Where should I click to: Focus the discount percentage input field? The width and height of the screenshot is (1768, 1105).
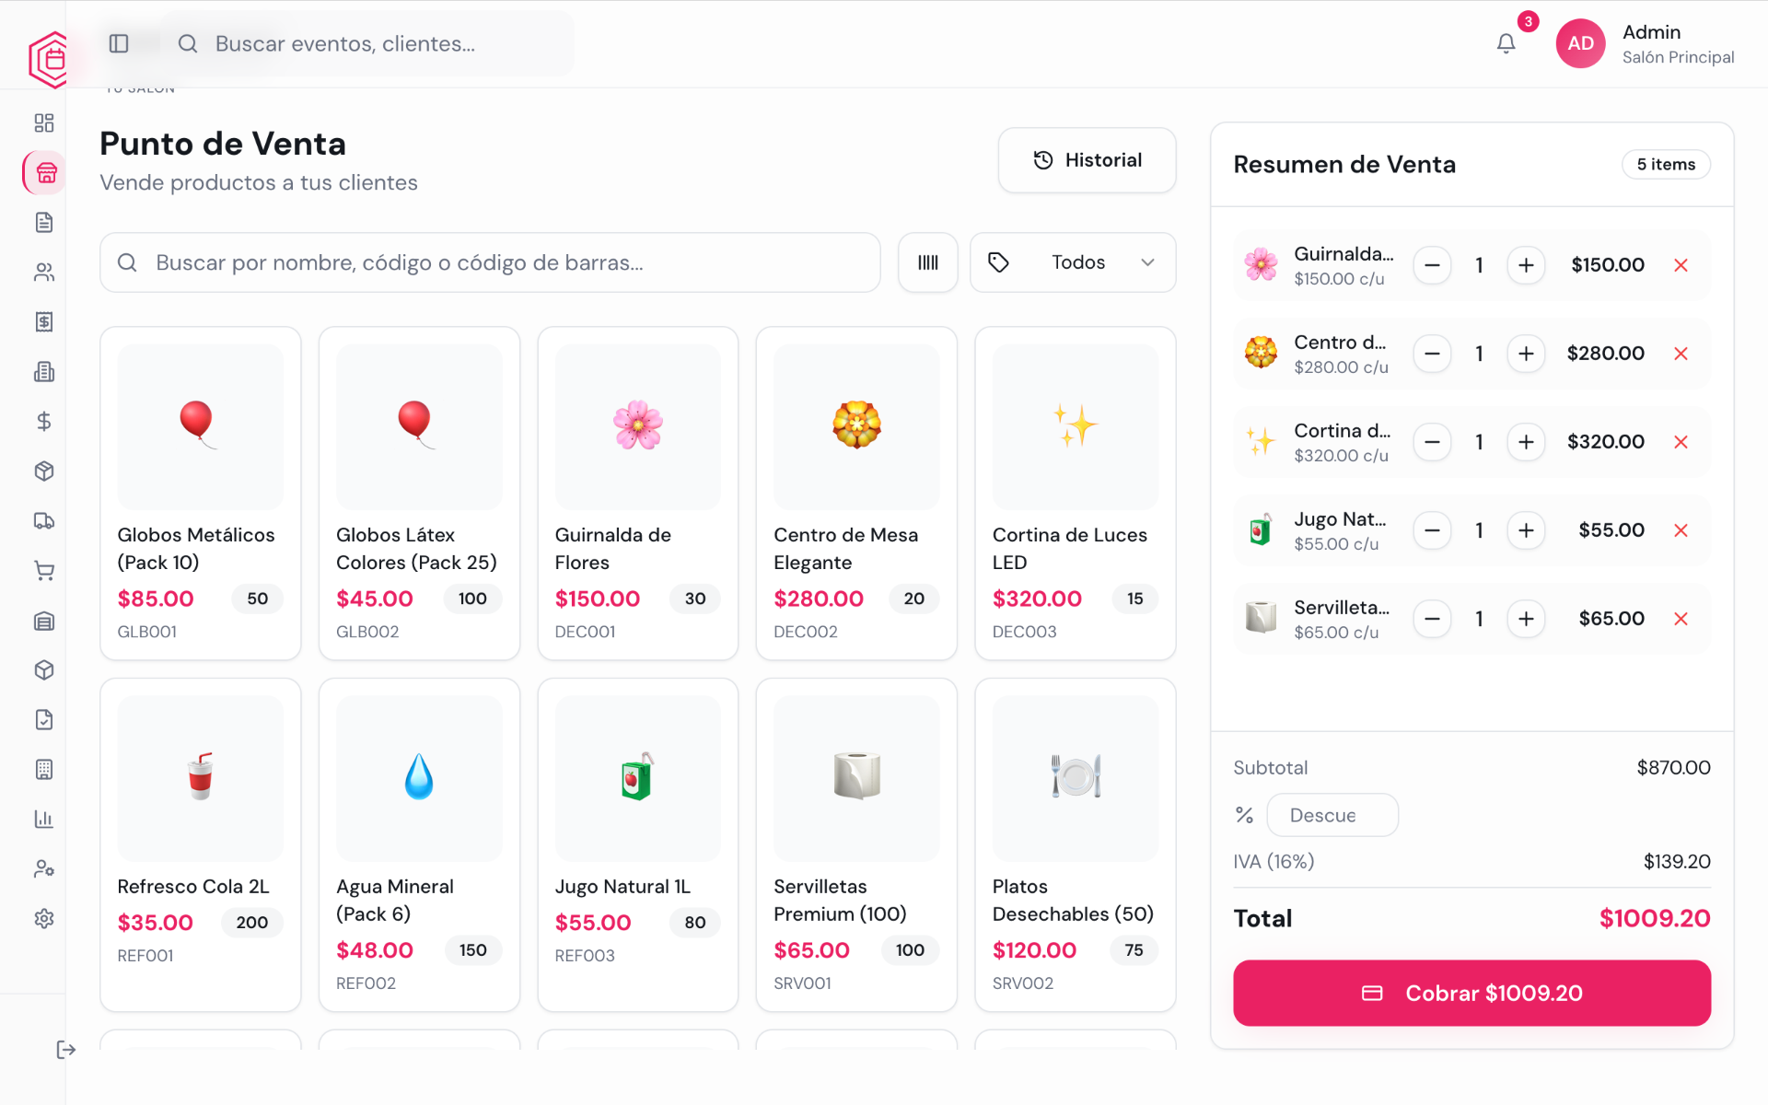pyautogui.click(x=1332, y=815)
